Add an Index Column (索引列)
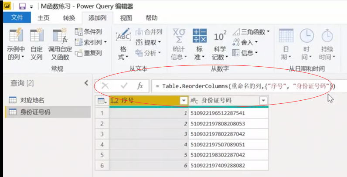 tap(91, 42)
